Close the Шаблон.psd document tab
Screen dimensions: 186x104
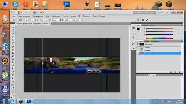(x=50, y=24)
